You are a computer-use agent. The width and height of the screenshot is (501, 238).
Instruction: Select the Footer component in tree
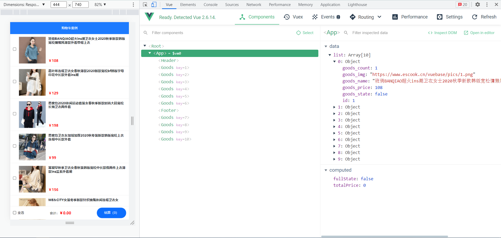[x=169, y=111]
